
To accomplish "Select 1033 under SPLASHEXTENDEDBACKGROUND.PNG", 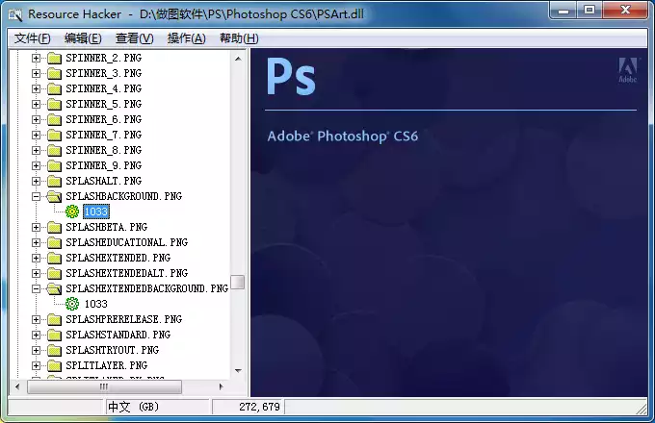I will 95,304.
